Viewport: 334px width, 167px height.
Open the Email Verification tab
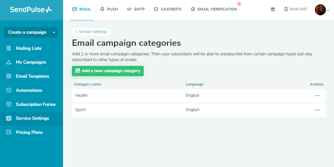(214, 9)
